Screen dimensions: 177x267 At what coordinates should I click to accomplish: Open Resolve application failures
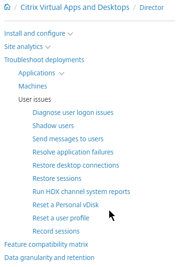[73, 152]
